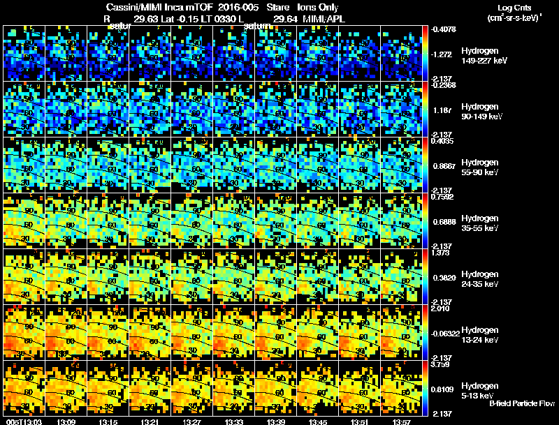Select the Hydrogen 90-149 keV panel at 13:27

191,110
